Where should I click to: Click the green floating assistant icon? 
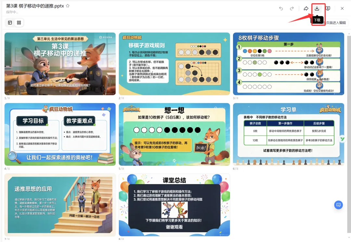343,139
